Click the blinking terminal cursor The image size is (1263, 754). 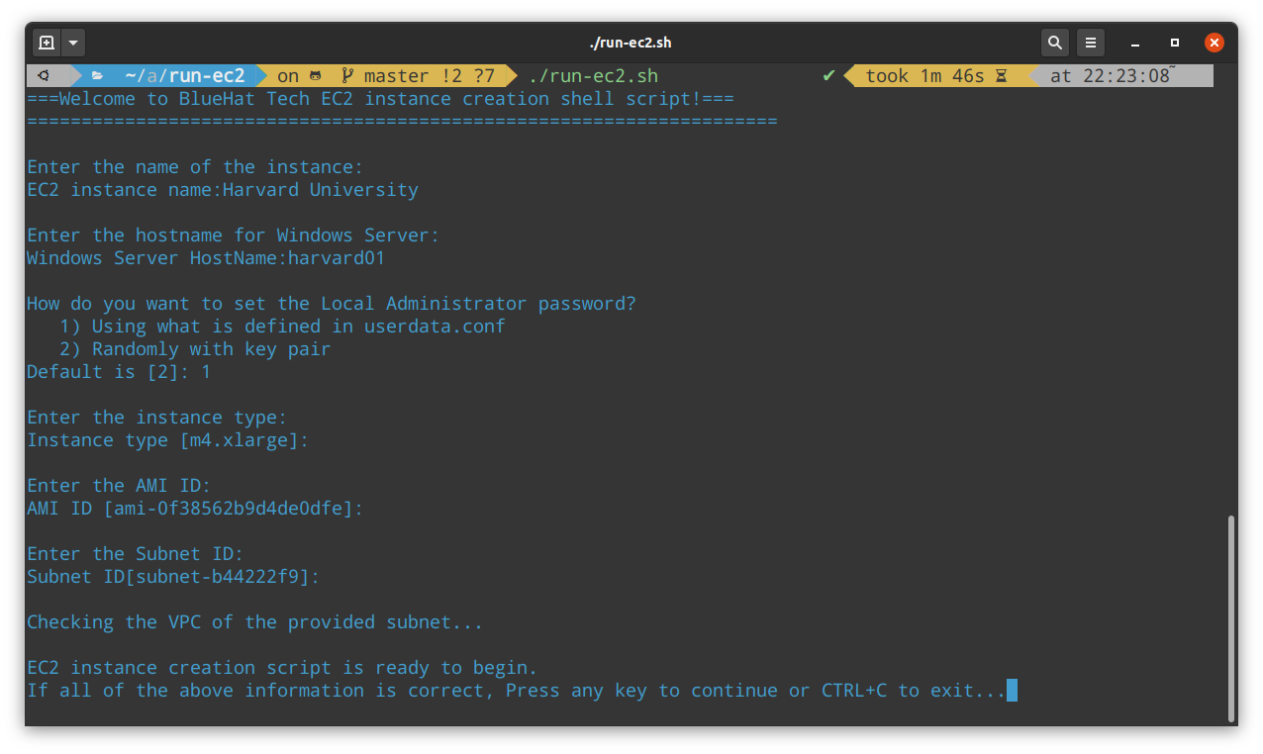pyautogui.click(x=1011, y=690)
